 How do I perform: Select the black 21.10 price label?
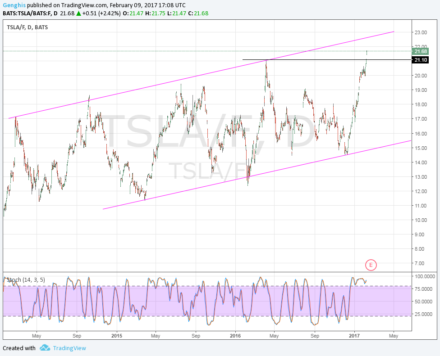pos(420,60)
